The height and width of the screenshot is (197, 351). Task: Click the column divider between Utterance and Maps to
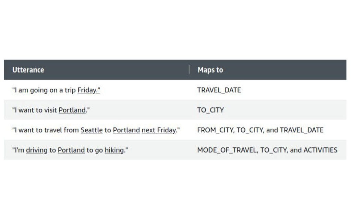pyautogui.click(x=189, y=70)
